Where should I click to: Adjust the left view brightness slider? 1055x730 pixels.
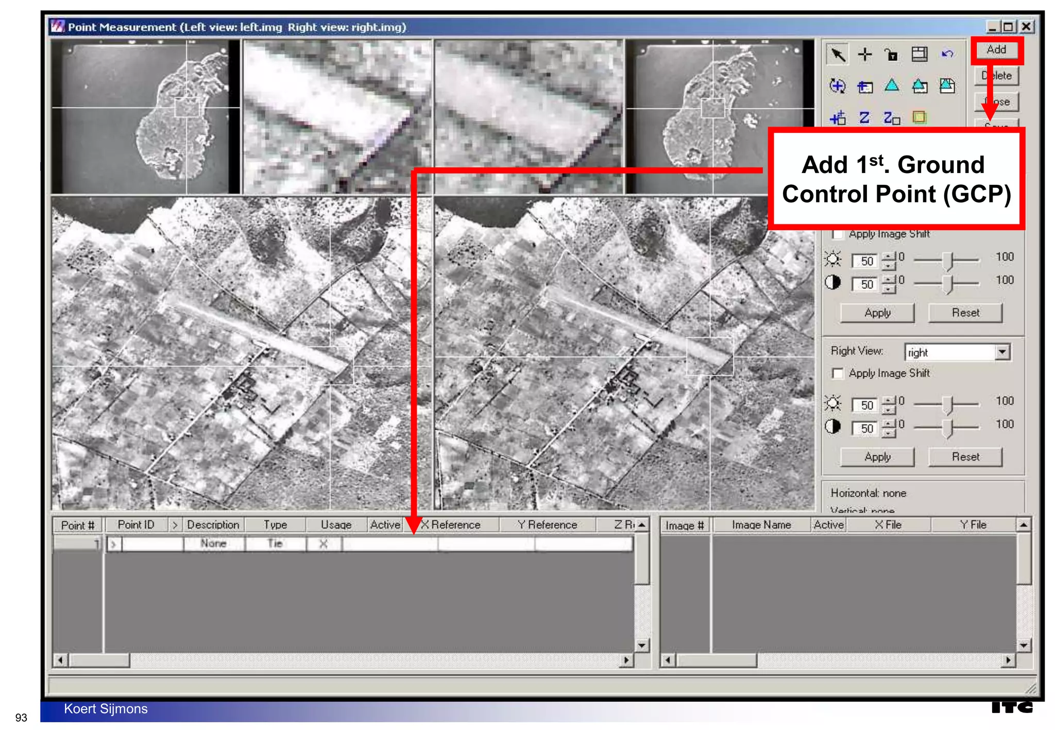[x=949, y=260]
